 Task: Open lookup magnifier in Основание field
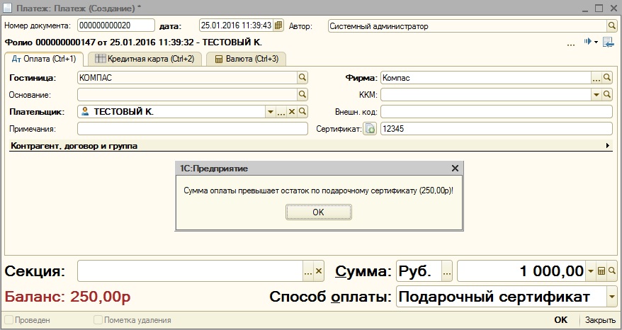(x=302, y=95)
